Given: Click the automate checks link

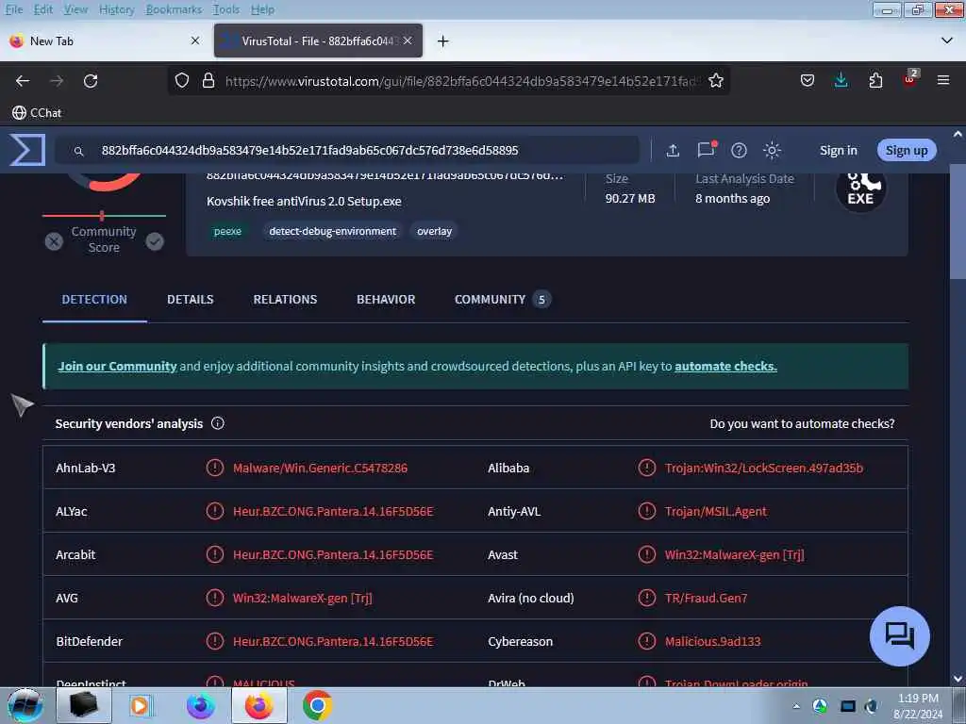Looking at the screenshot, I should 725,366.
